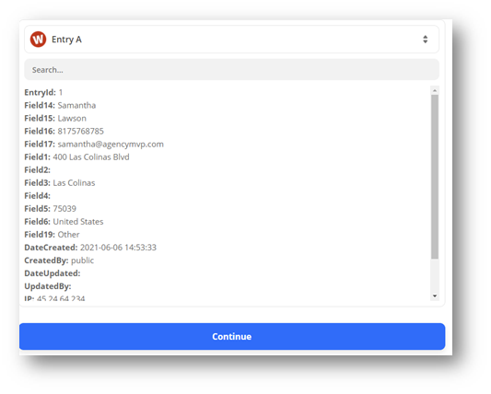Select the EntryId: 1 row
Viewport: 491px width, 394px height.
(43, 92)
